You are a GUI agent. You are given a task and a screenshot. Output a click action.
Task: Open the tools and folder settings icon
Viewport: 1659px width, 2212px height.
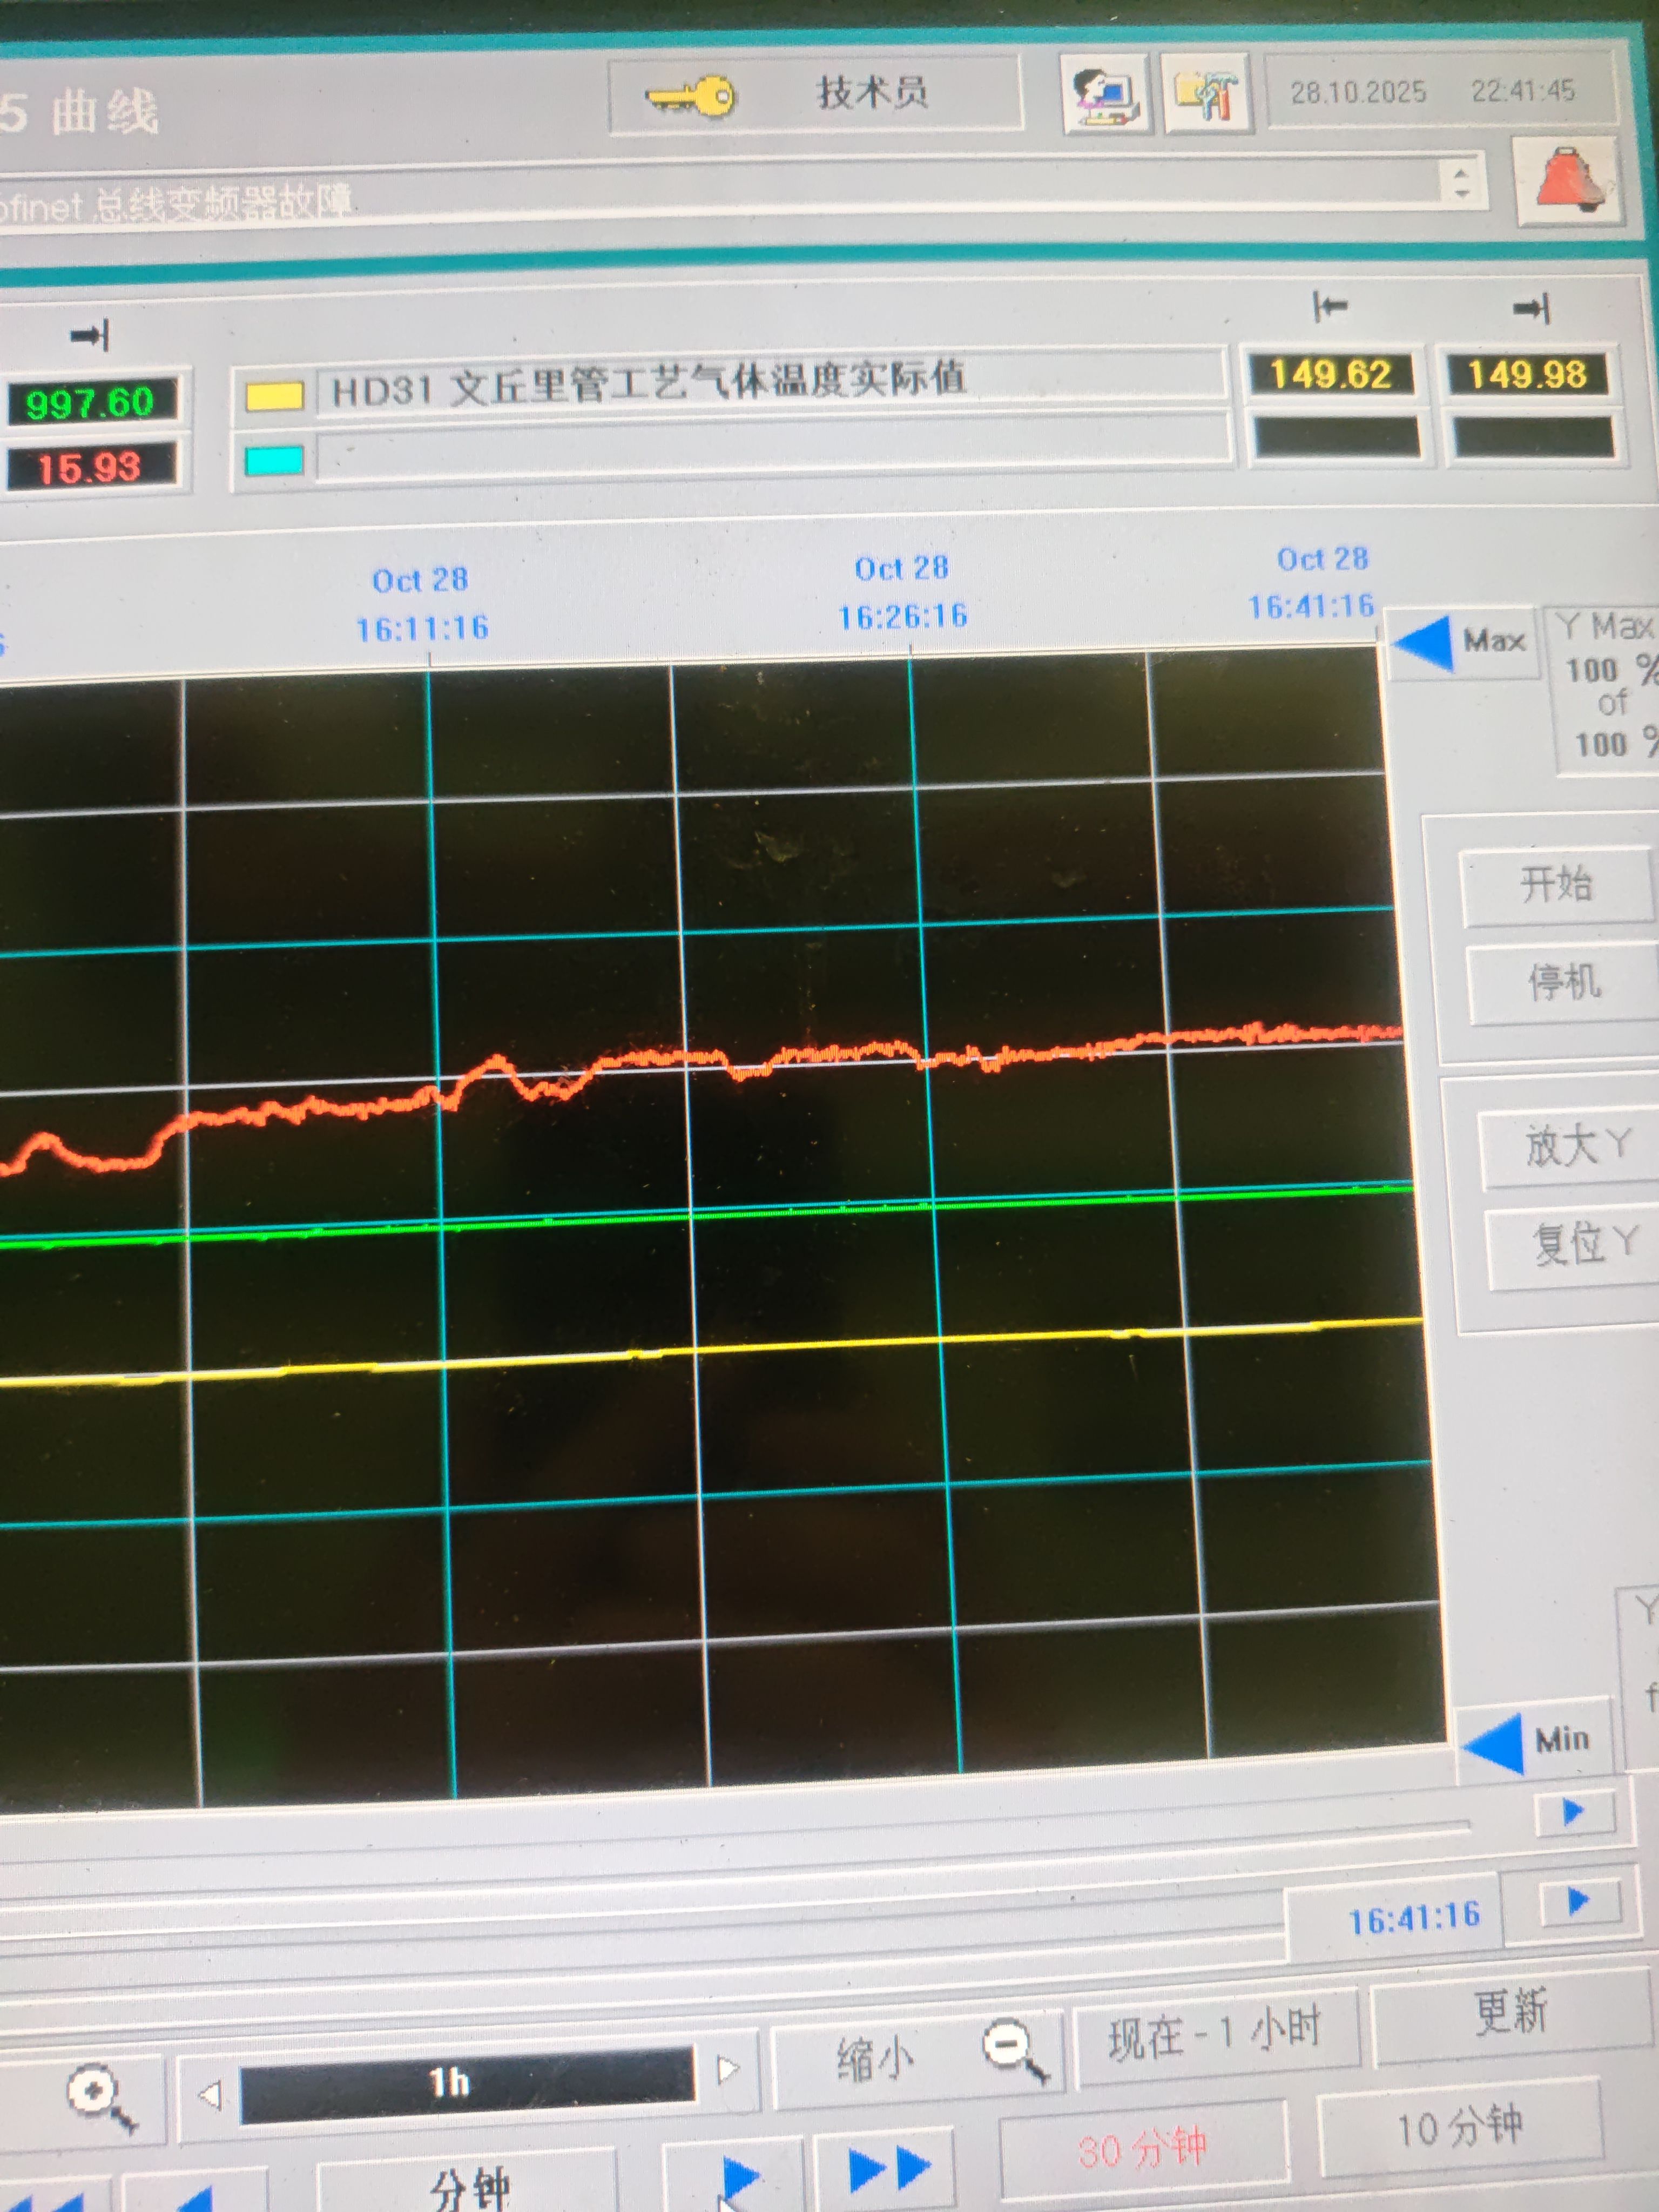click(1206, 93)
